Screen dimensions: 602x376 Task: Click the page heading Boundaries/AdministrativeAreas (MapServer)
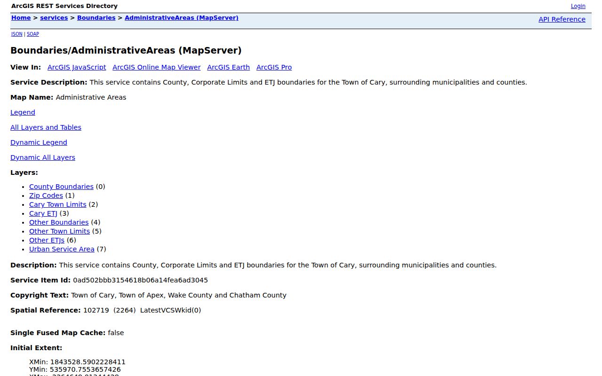pyautogui.click(x=126, y=50)
